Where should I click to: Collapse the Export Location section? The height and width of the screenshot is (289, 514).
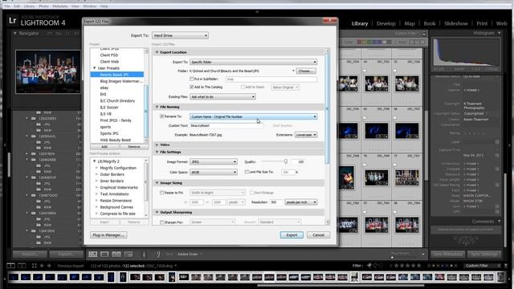tap(157, 52)
